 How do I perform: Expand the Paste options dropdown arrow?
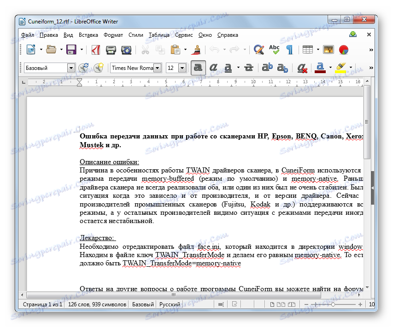tap(186, 50)
